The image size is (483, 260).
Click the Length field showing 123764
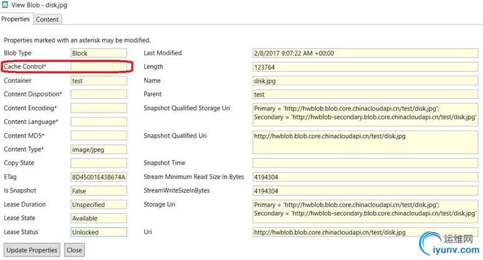(x=364, y=67)
